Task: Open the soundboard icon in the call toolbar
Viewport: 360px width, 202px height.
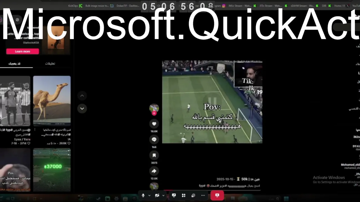Action: pyautogui.click(x=193, y=195)
